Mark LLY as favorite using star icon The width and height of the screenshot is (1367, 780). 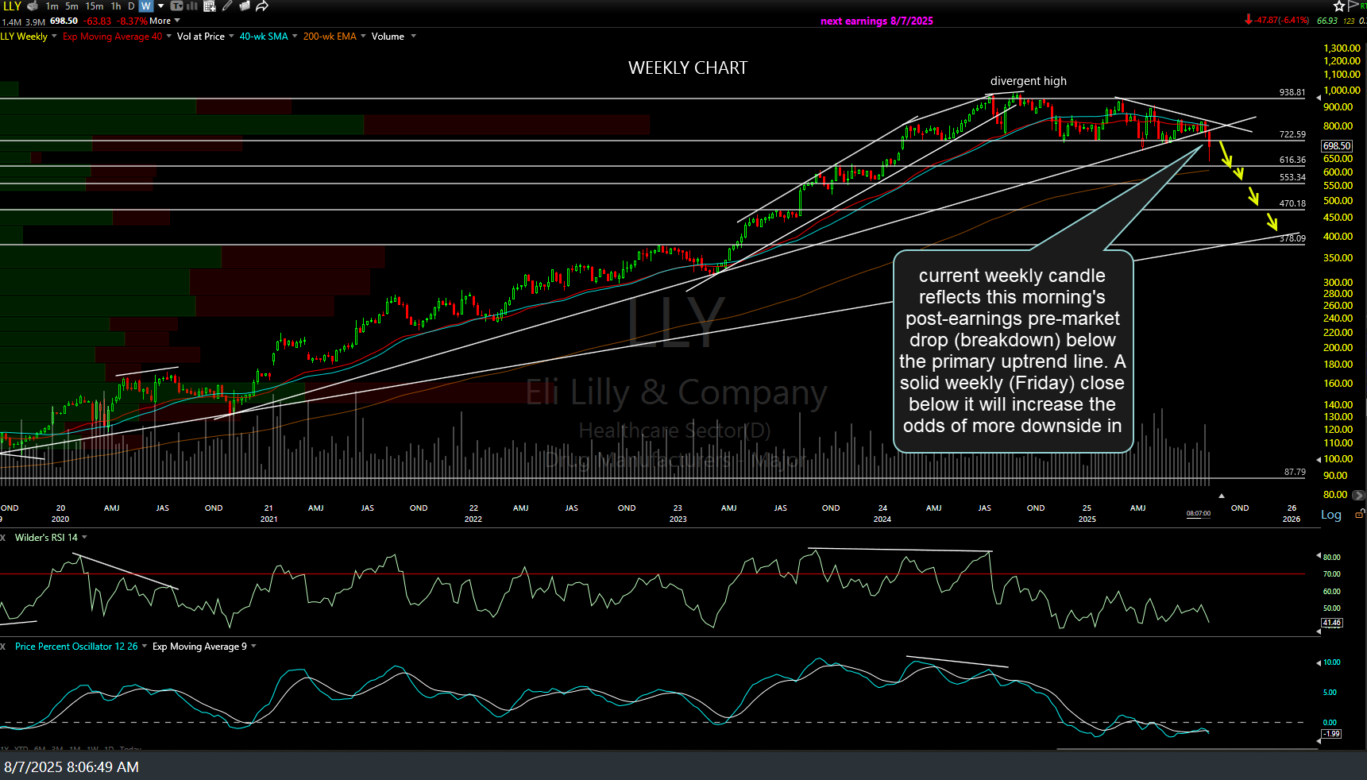pyautogui.click(x=1338, y=6)
